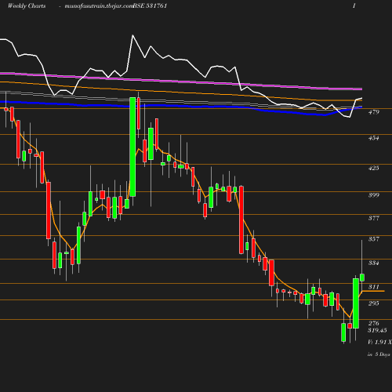Click the latest green candle at far right
The image size is (392, 392).
362,278
